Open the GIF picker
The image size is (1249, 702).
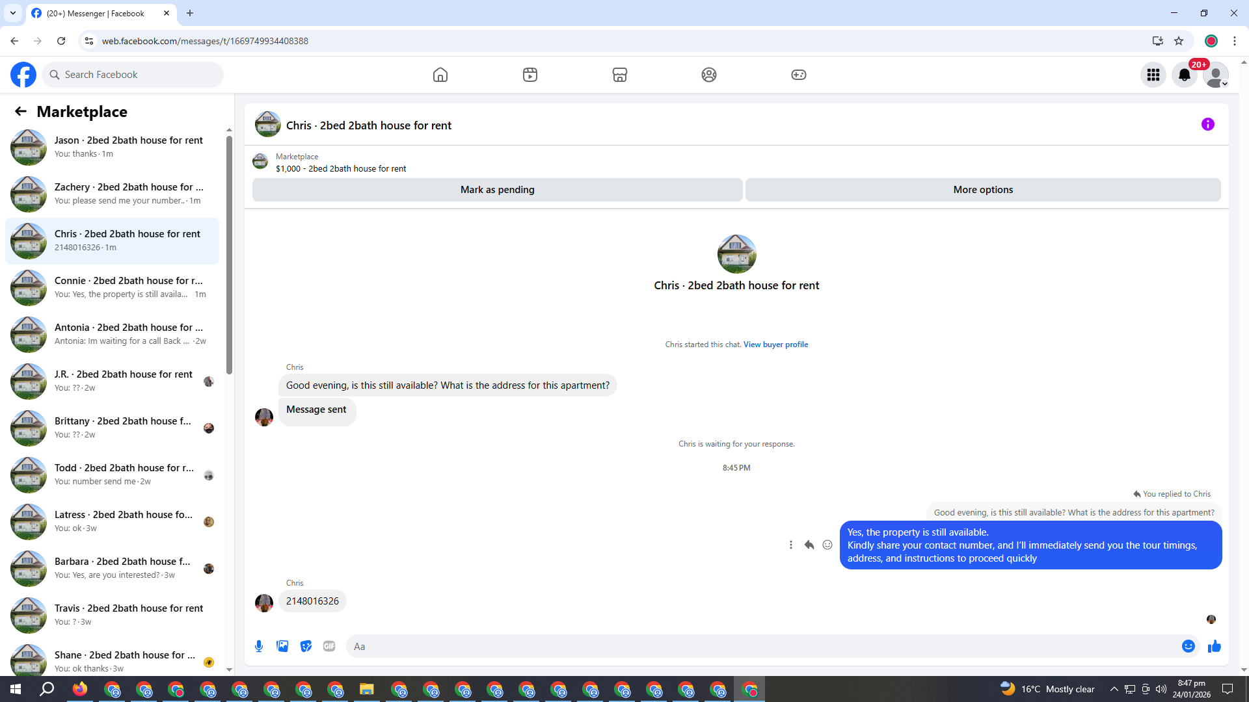coord(329,646)
